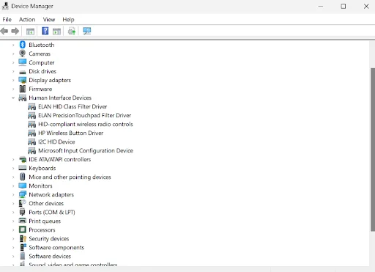Select ELAN HID Class Filter Driver

[x=73, y=106]
